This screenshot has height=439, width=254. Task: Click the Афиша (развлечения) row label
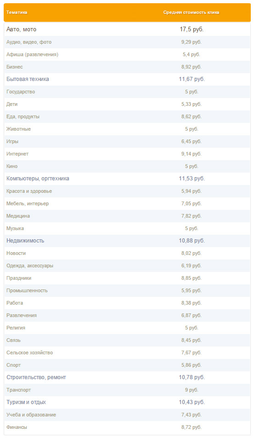click(x=33, y=55)
